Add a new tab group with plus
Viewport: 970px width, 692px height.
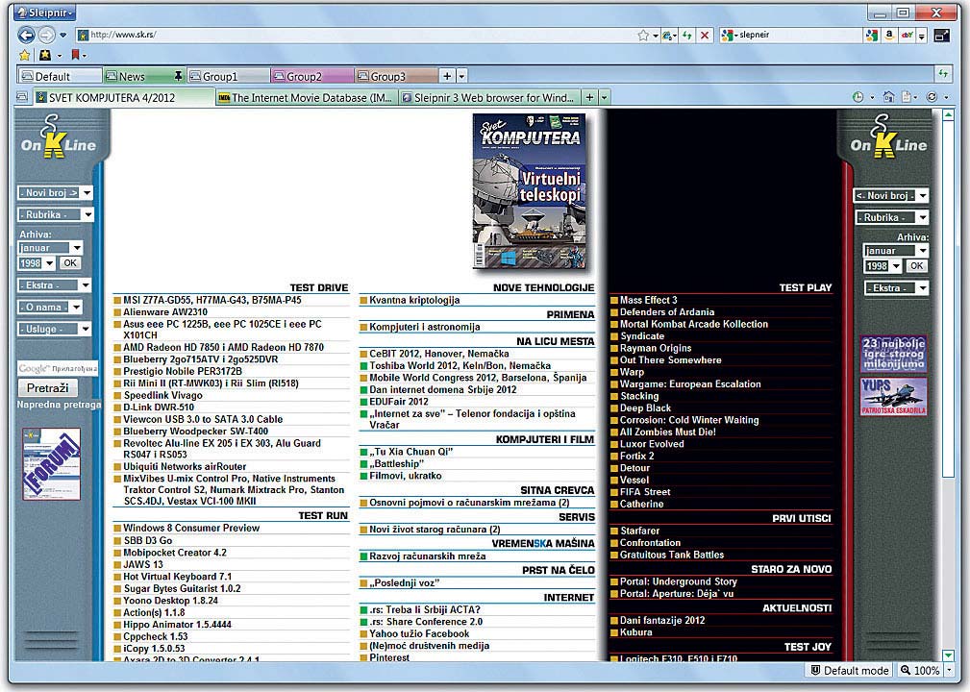[x=447, y=76]
